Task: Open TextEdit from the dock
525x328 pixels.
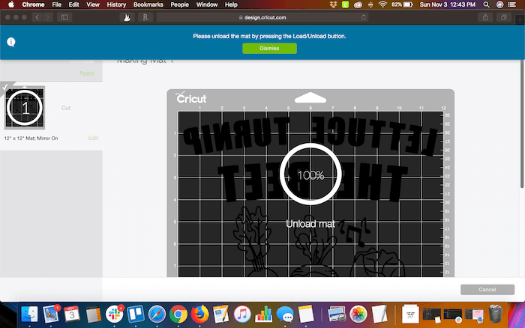Action: (x=379, y=315)
